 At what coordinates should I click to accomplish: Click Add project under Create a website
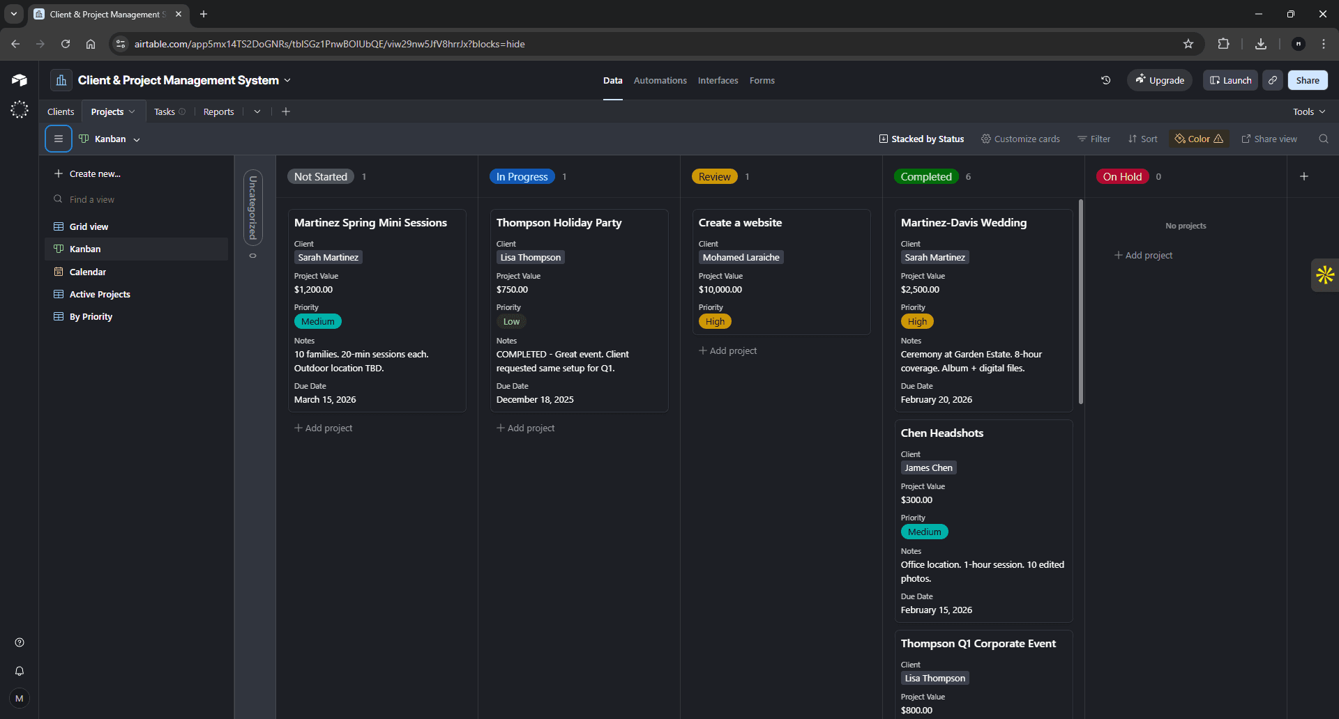(727, 350)
